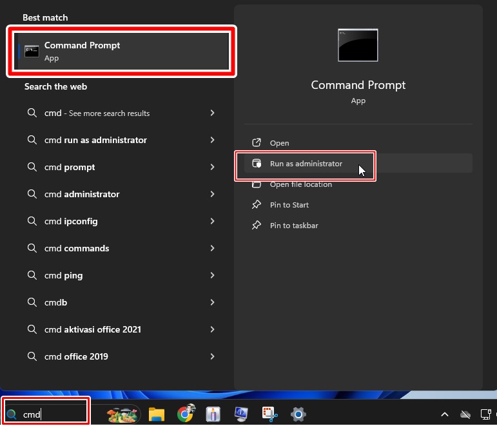
Task: Click the network monitor tray icon
Action: click(485, 414)
